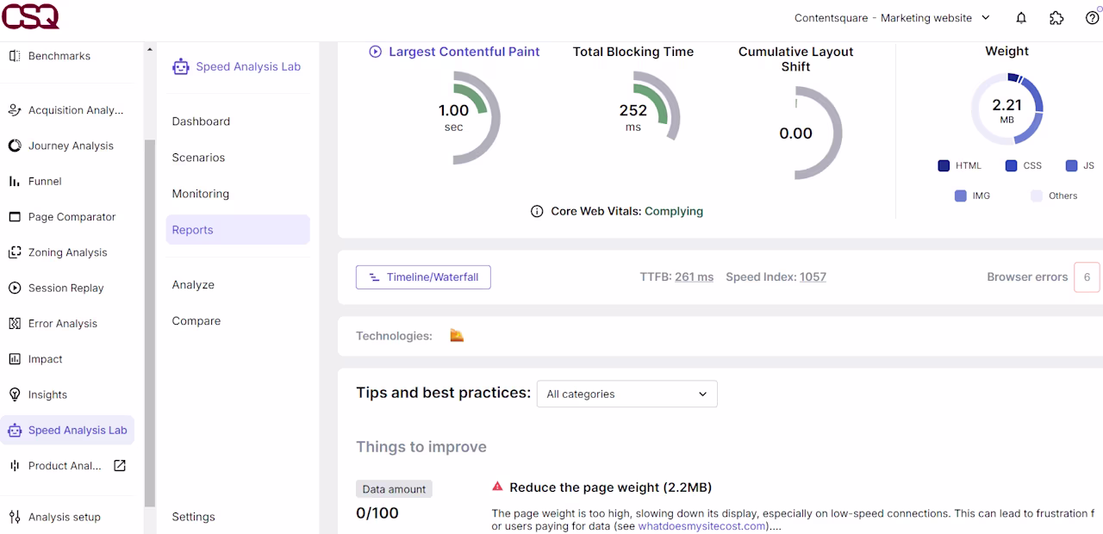This screenshot has width=1103, height=534.
Task: Open Settings in the submenu
Action: click(x=238, y=517)
